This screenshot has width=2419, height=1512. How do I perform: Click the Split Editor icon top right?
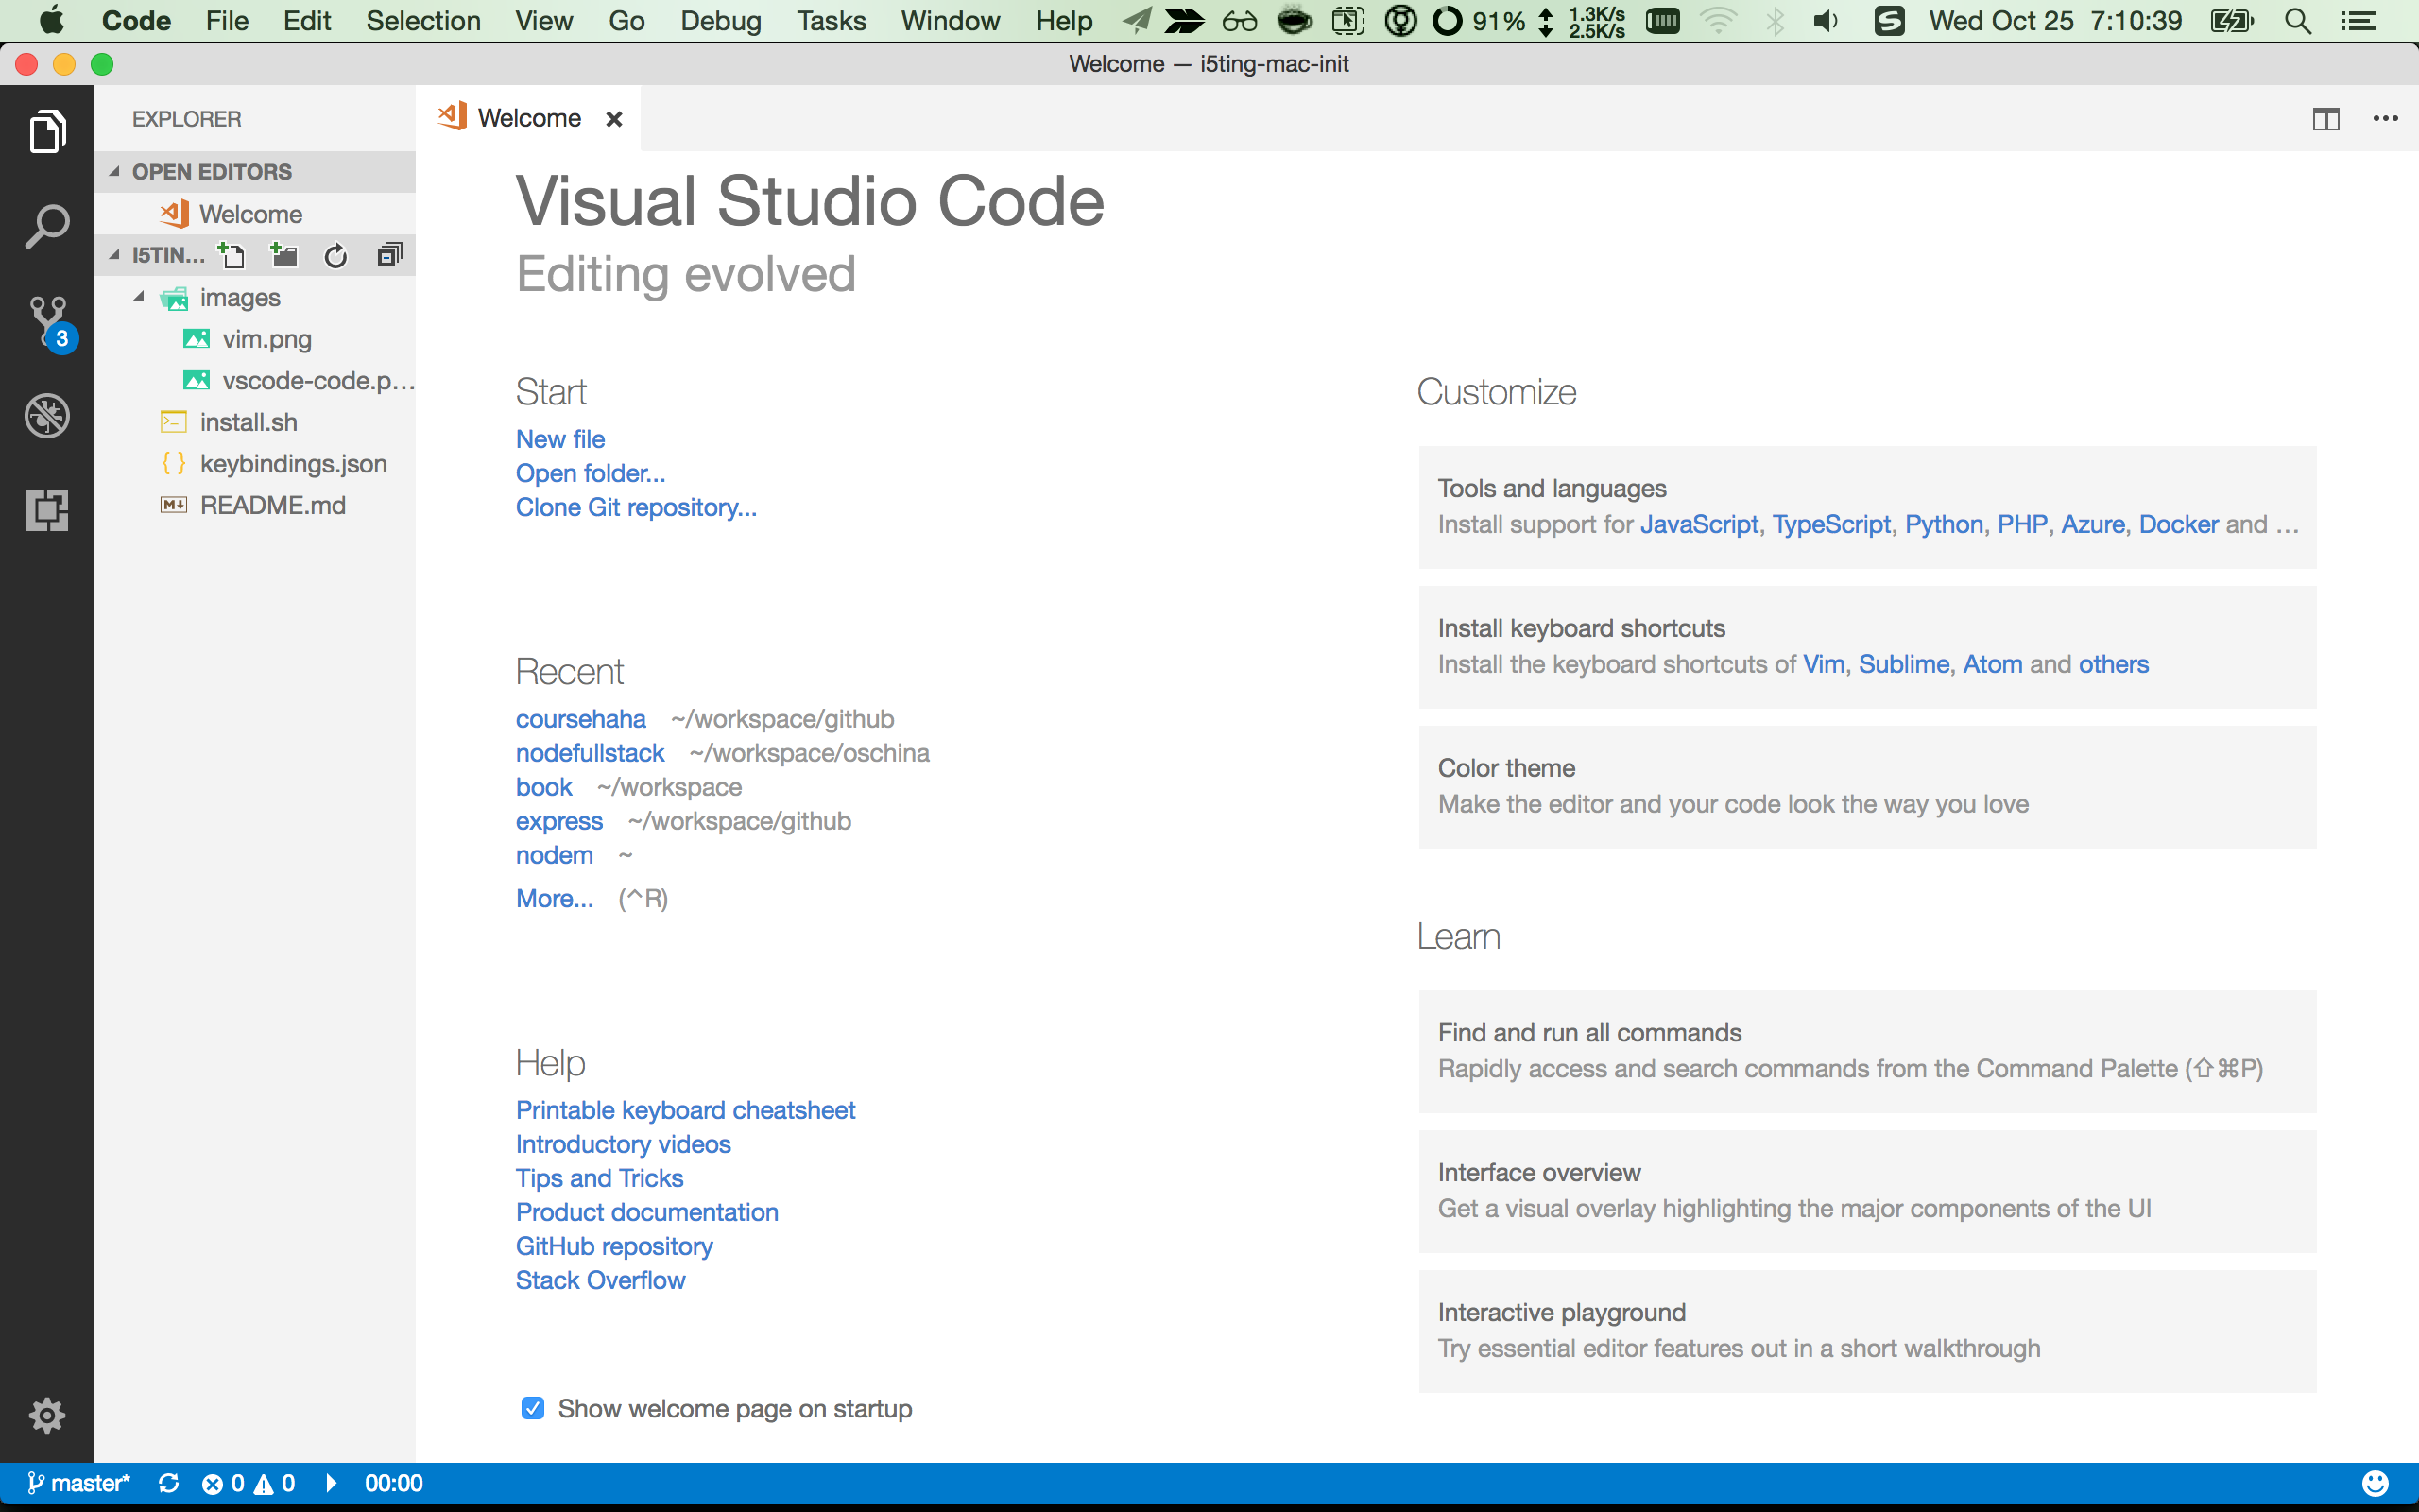(x=2326, y=117)
